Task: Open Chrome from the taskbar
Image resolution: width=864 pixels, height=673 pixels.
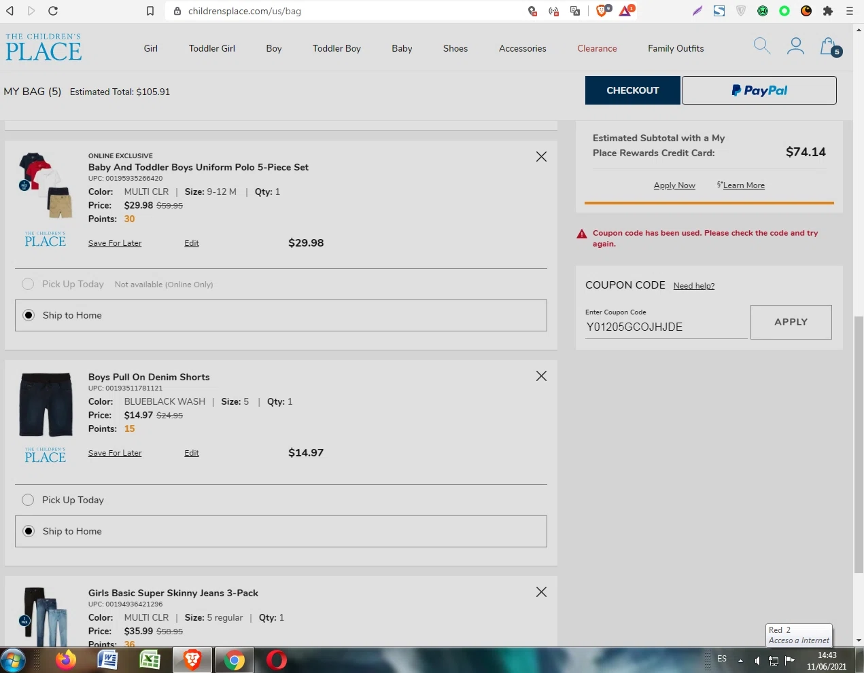Action: [234, 659]
